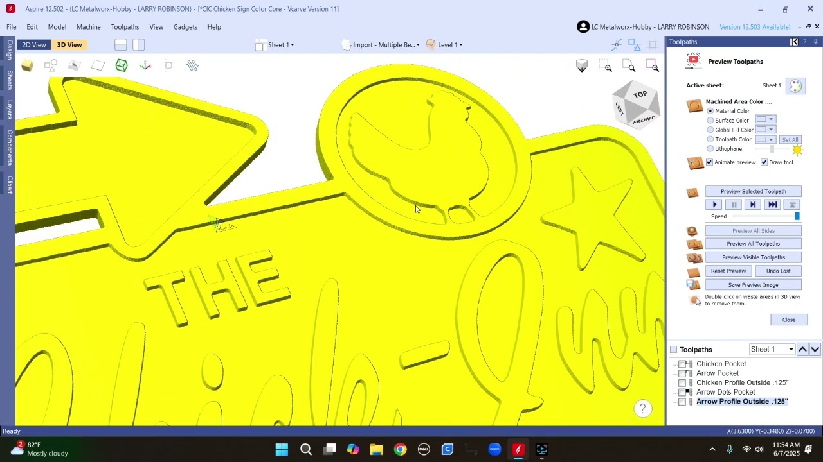Open the File menu
The image size is (823, 462).
[x=12, y=27]
